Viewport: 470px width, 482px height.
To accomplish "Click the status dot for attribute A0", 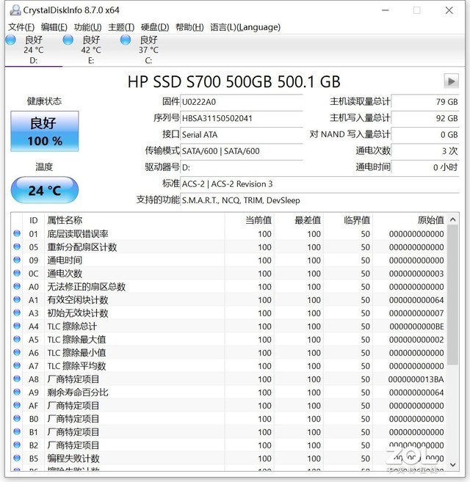I will pos(17,287).
